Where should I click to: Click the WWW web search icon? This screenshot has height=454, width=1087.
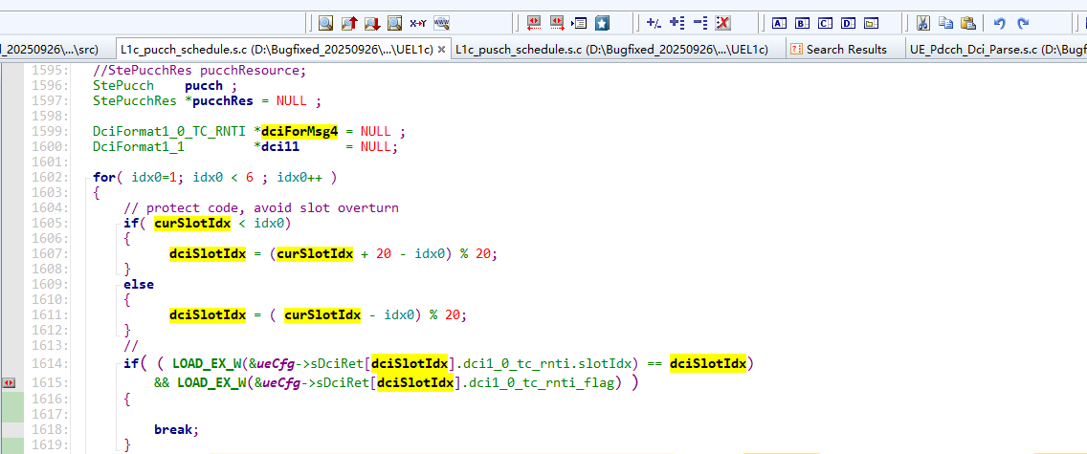click(441, 23)
